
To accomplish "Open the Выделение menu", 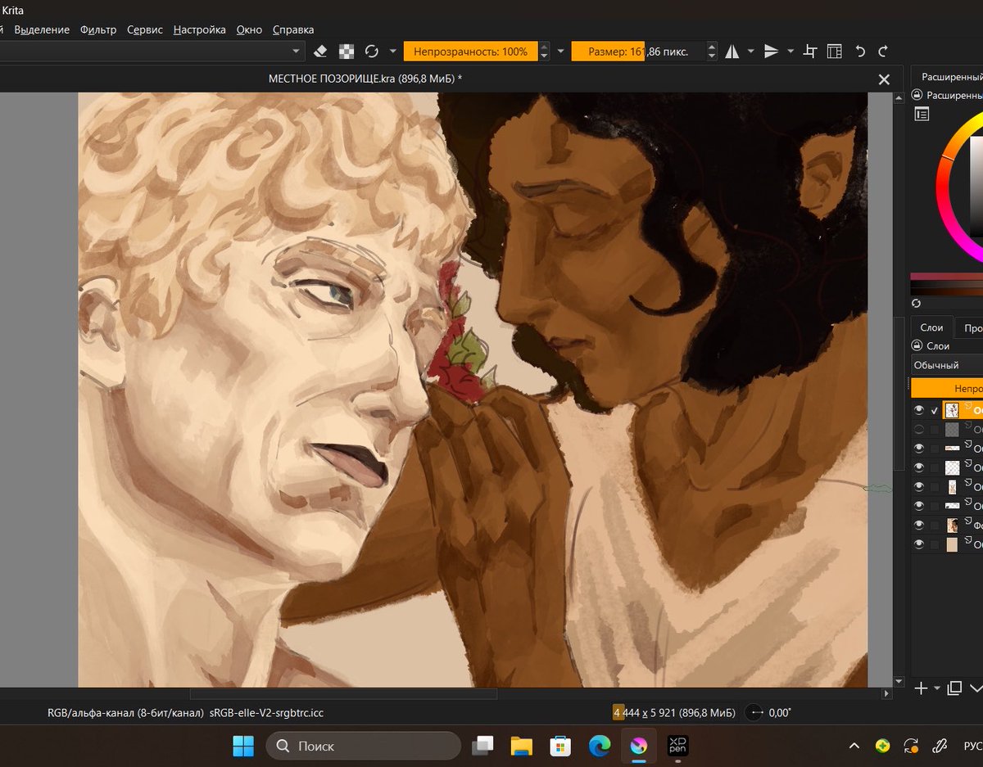I will [42, 29].
